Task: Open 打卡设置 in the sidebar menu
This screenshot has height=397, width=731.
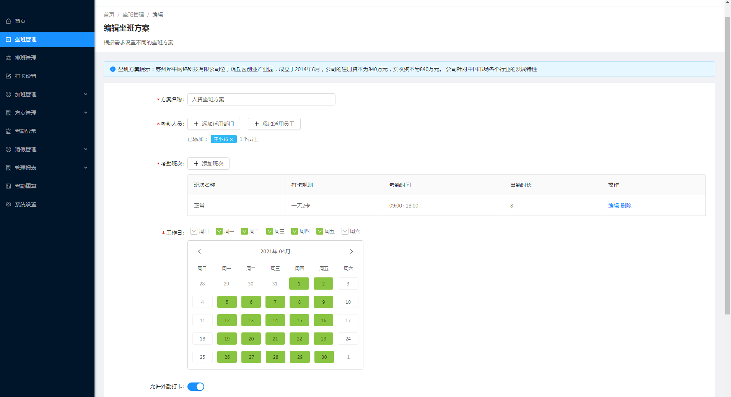Action: pos(47,76)
